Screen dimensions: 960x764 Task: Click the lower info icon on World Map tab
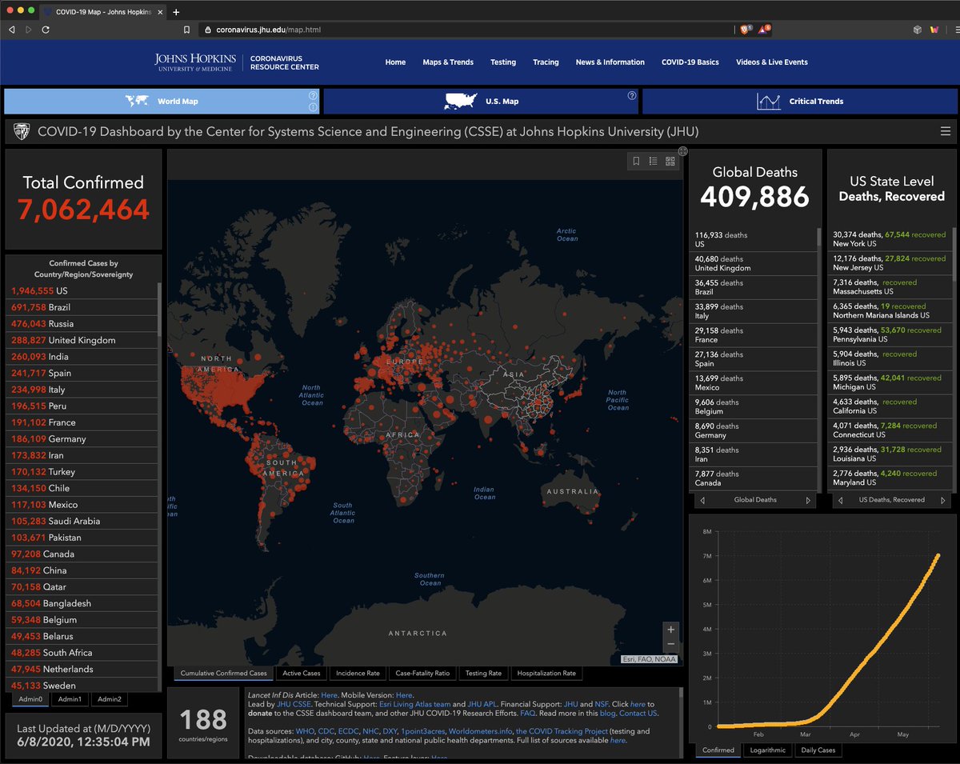pos(313,107)
